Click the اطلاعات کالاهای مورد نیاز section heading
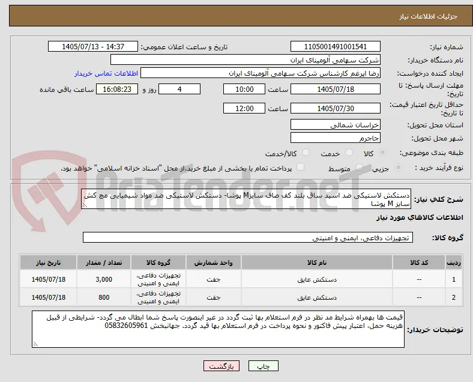The height and width of the screenshot is (382, 473). 420,217
